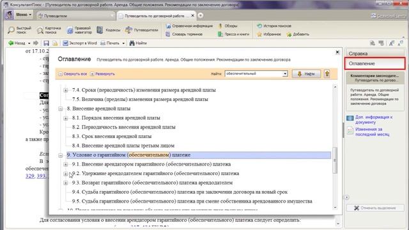The height and width of the screenshot is (230, 409).
Task: Open the article 329 hyperlink
Action: pos(30,176)
